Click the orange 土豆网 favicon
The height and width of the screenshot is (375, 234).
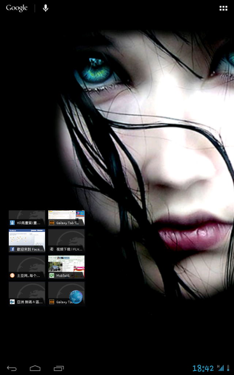click(x=12, y=275)
